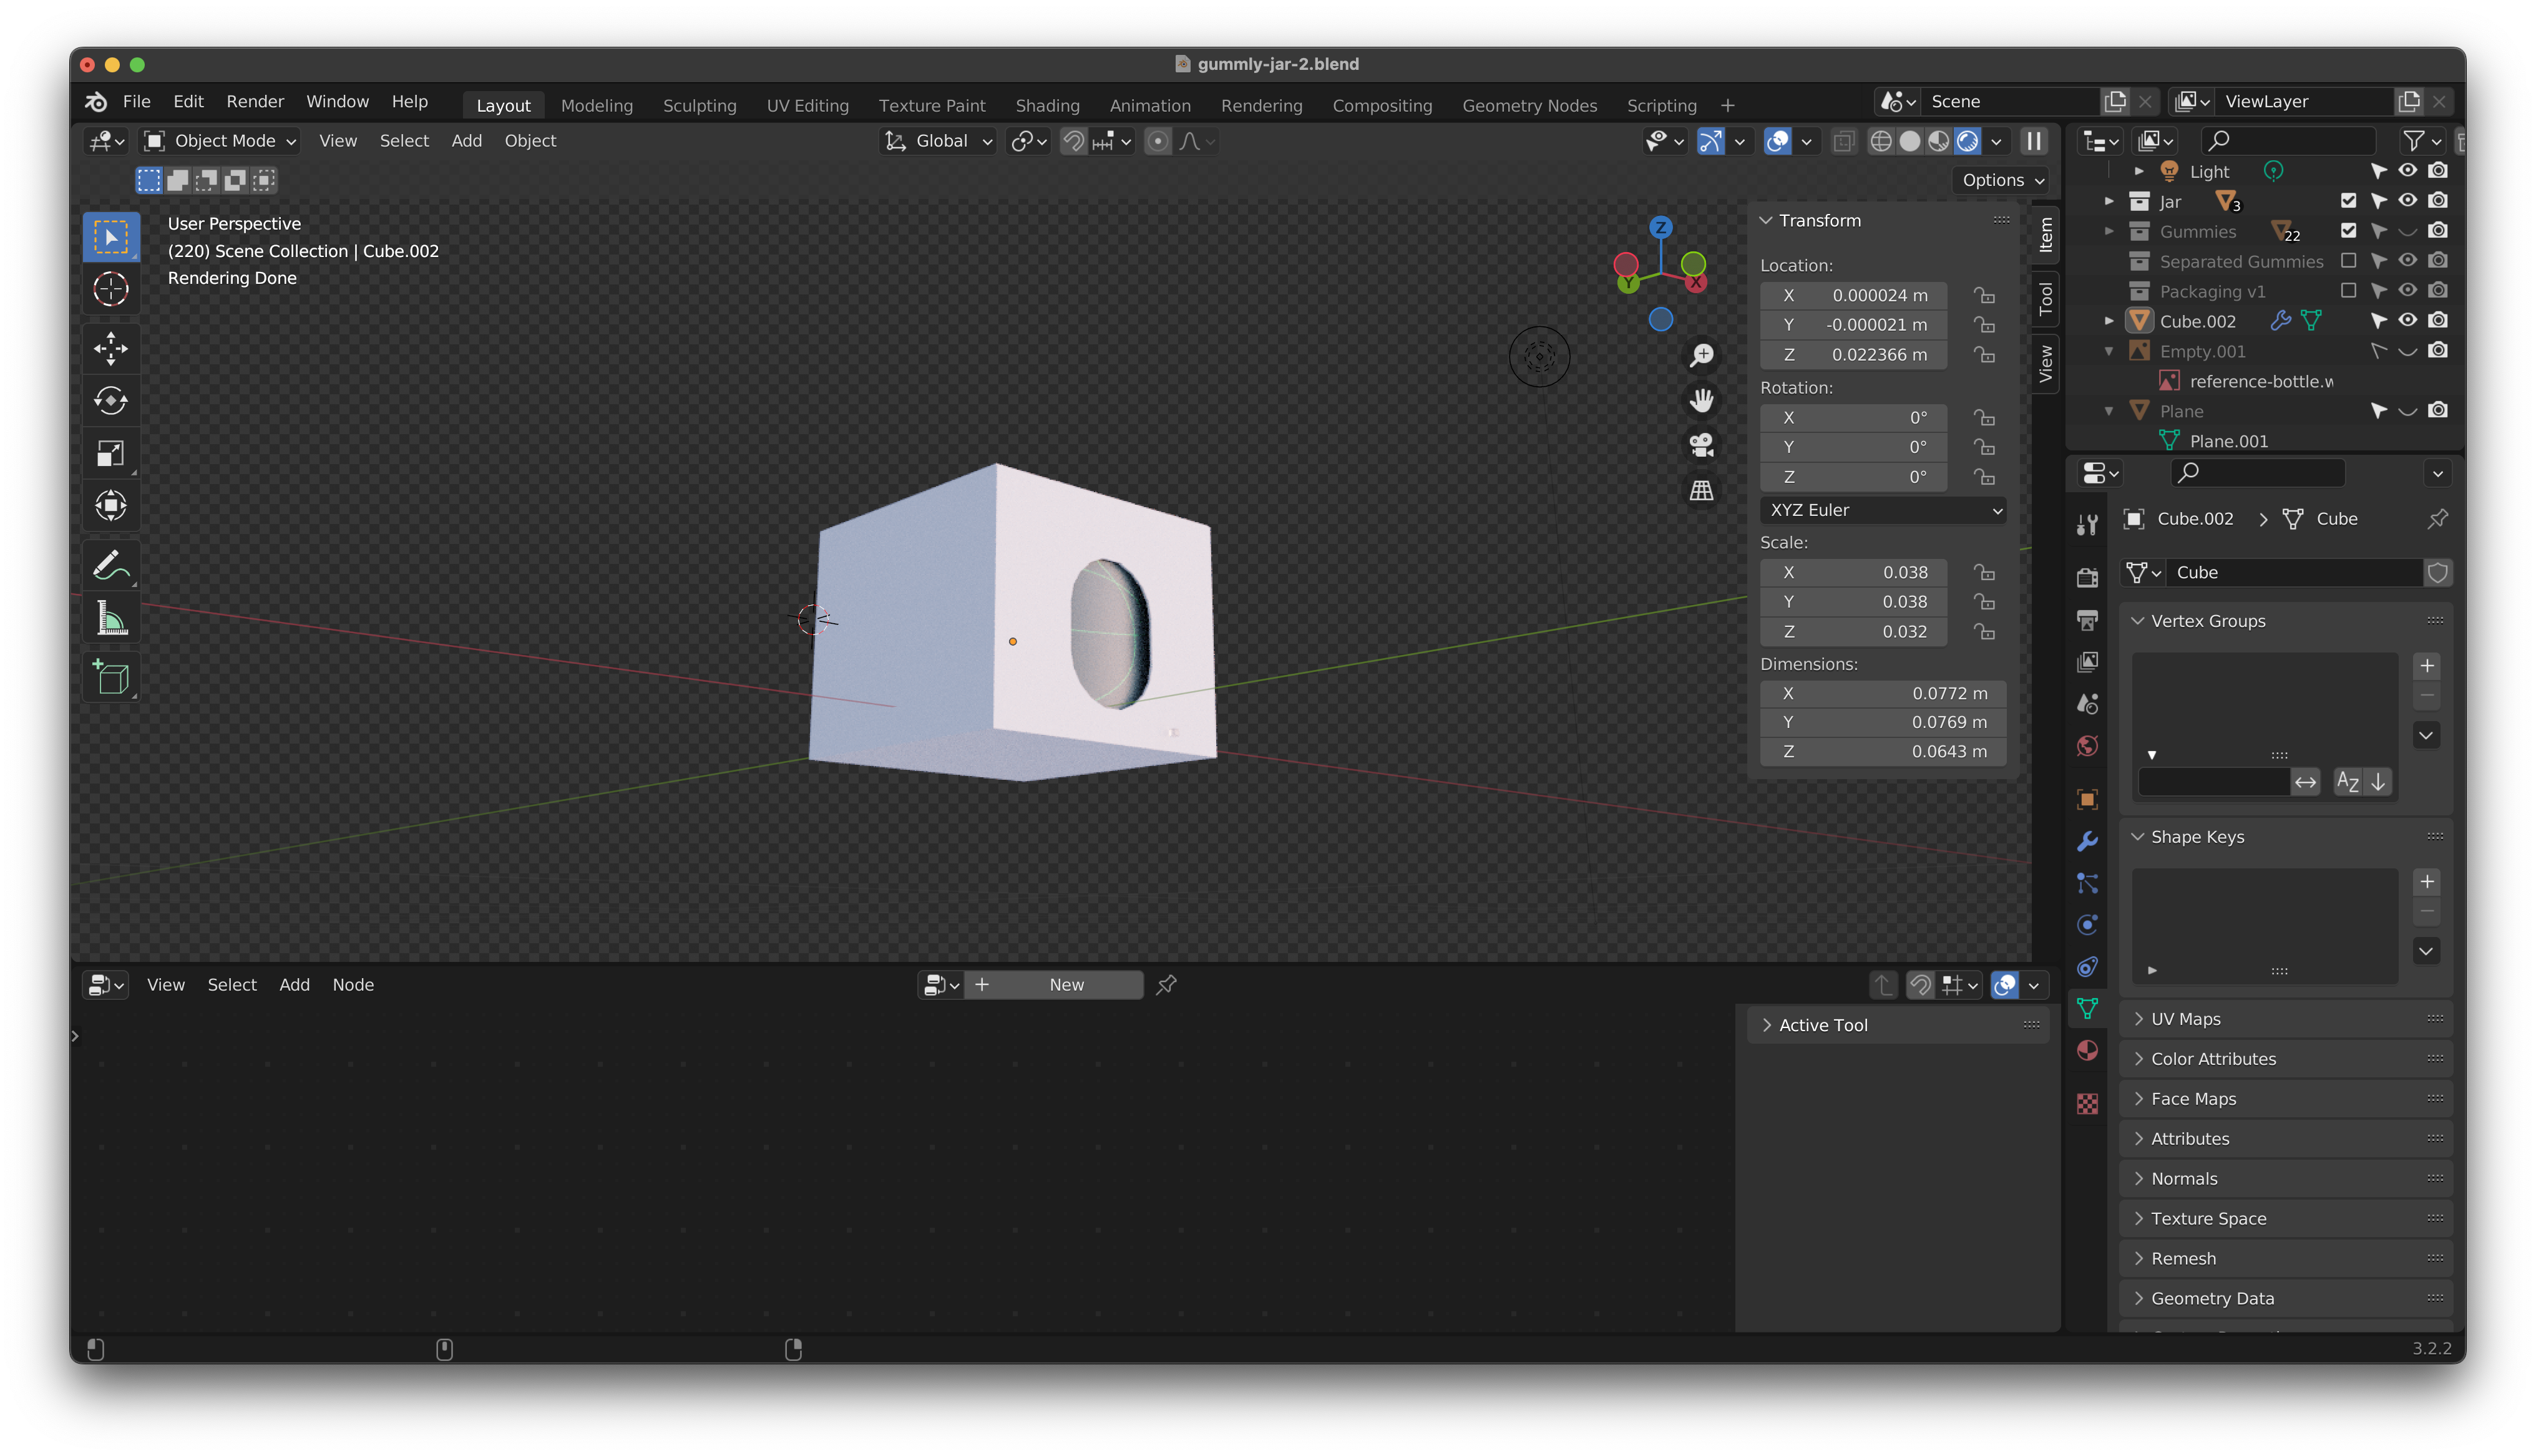
Task: Open the Tool properties tab wrench-screwdriver icon
Action: [x=2087, y=525]
